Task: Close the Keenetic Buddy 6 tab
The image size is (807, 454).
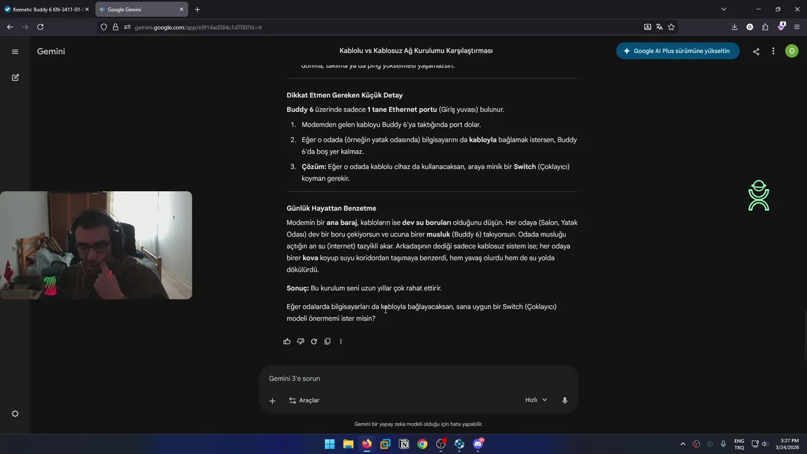Action: (x=87, y=9)
